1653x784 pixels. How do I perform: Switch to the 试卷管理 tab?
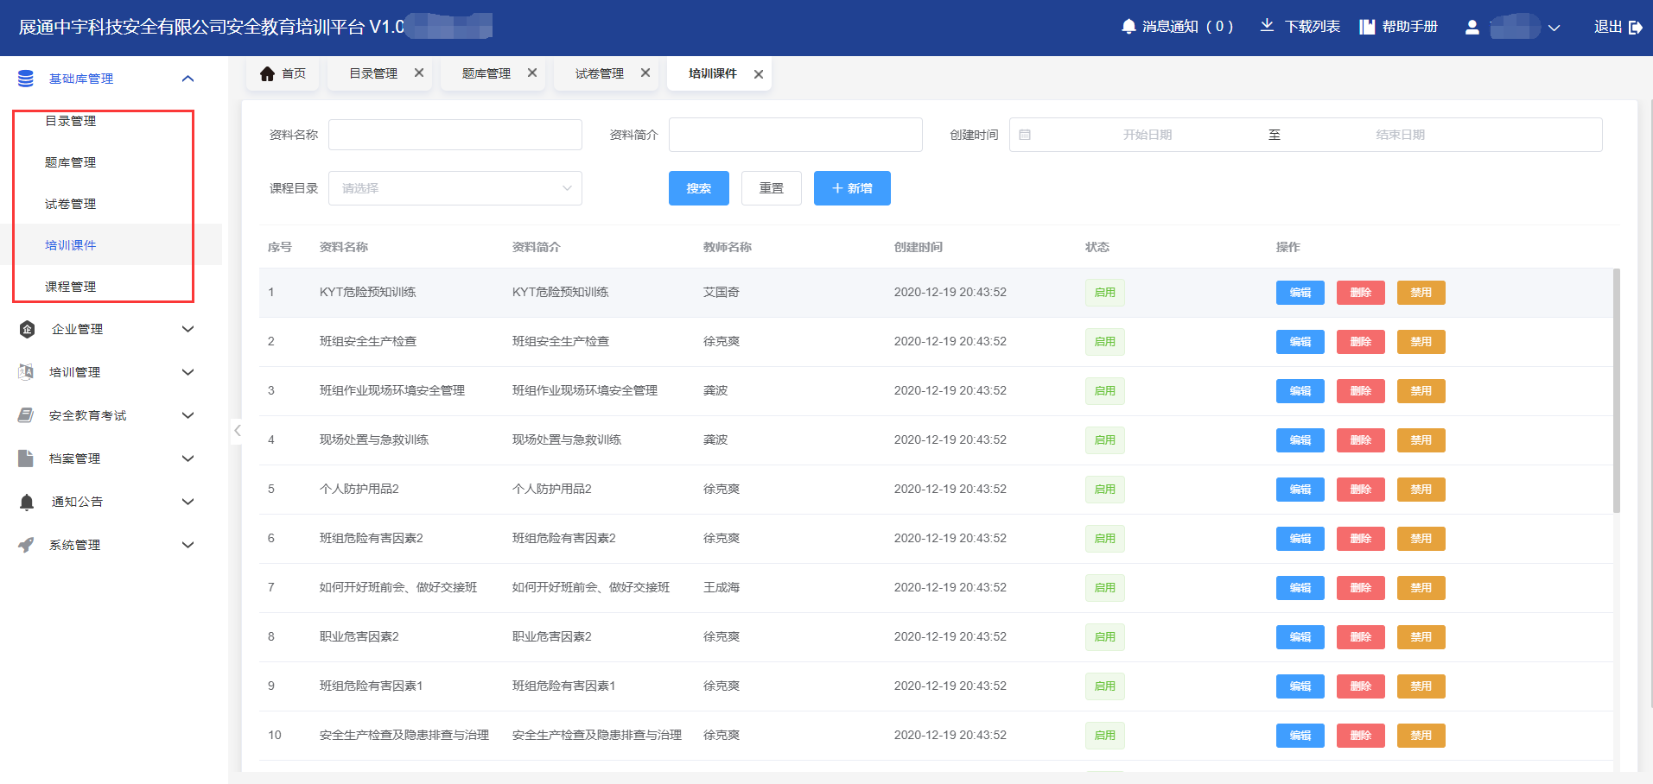600,73
